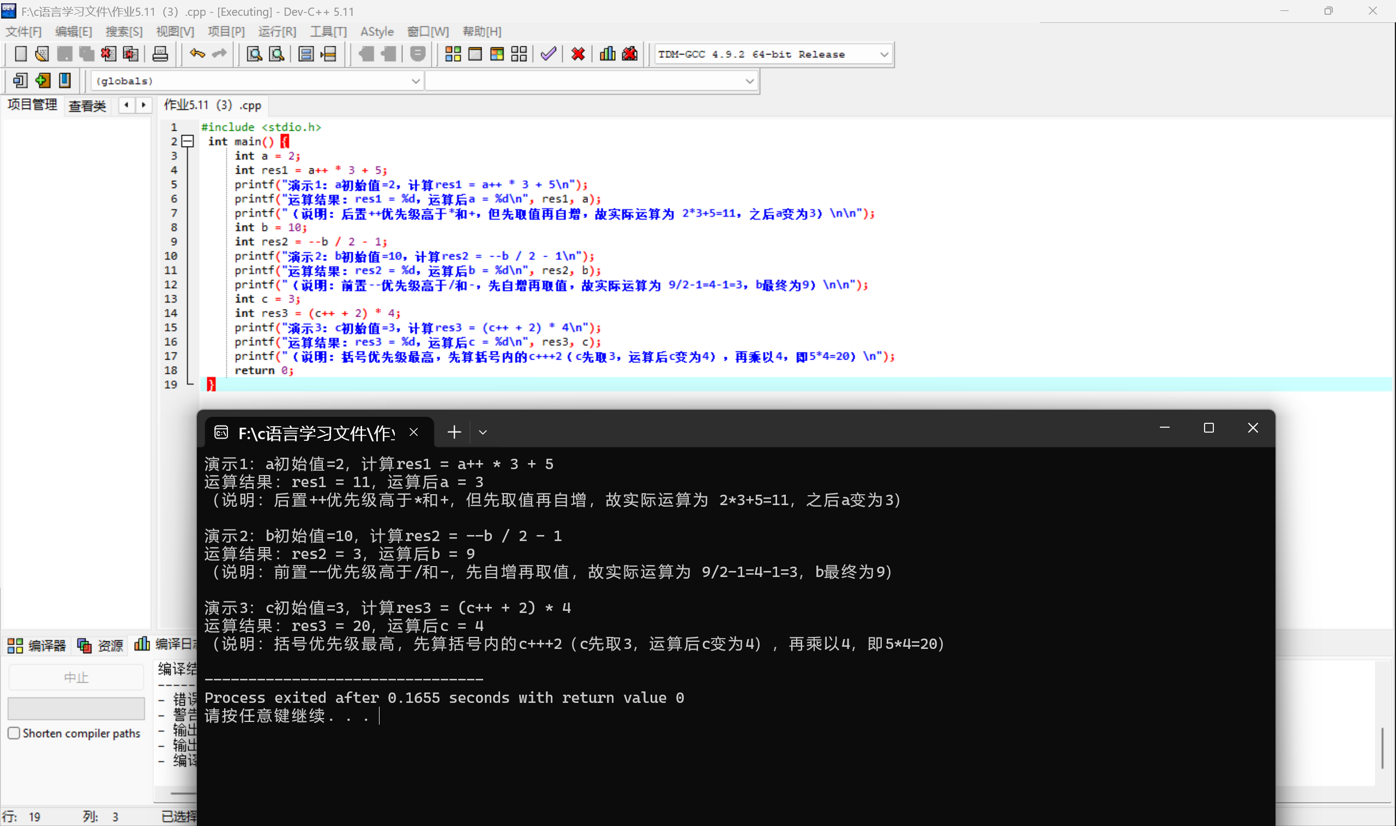The image size is (1396, 826).
Task: Click the purple Syntax Check checkmark icon
Action: coord(548,54)
